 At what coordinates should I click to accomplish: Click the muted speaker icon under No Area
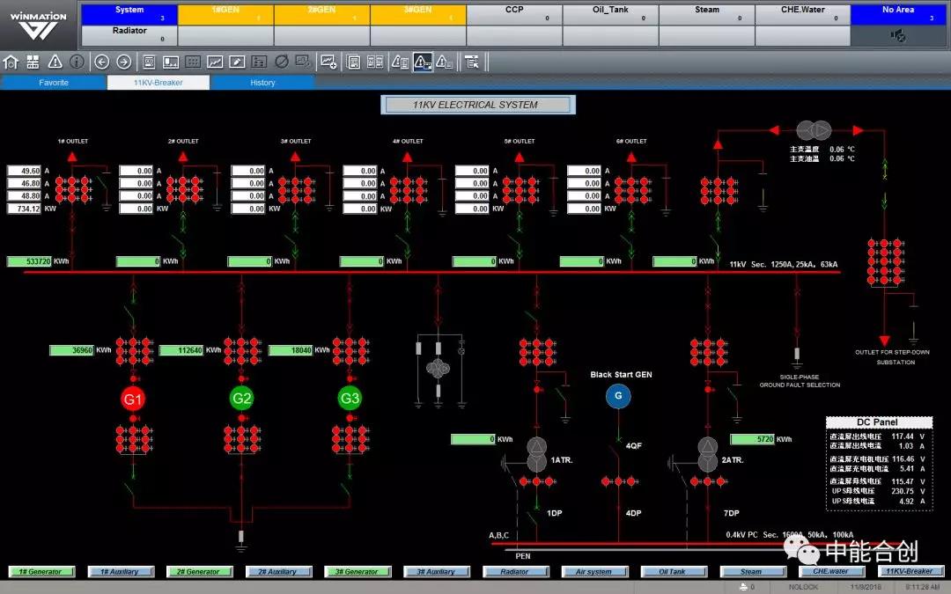[898, 36]
